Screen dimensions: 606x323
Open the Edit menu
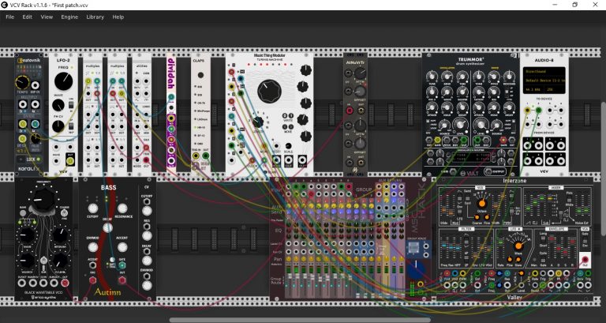point(27,17)
